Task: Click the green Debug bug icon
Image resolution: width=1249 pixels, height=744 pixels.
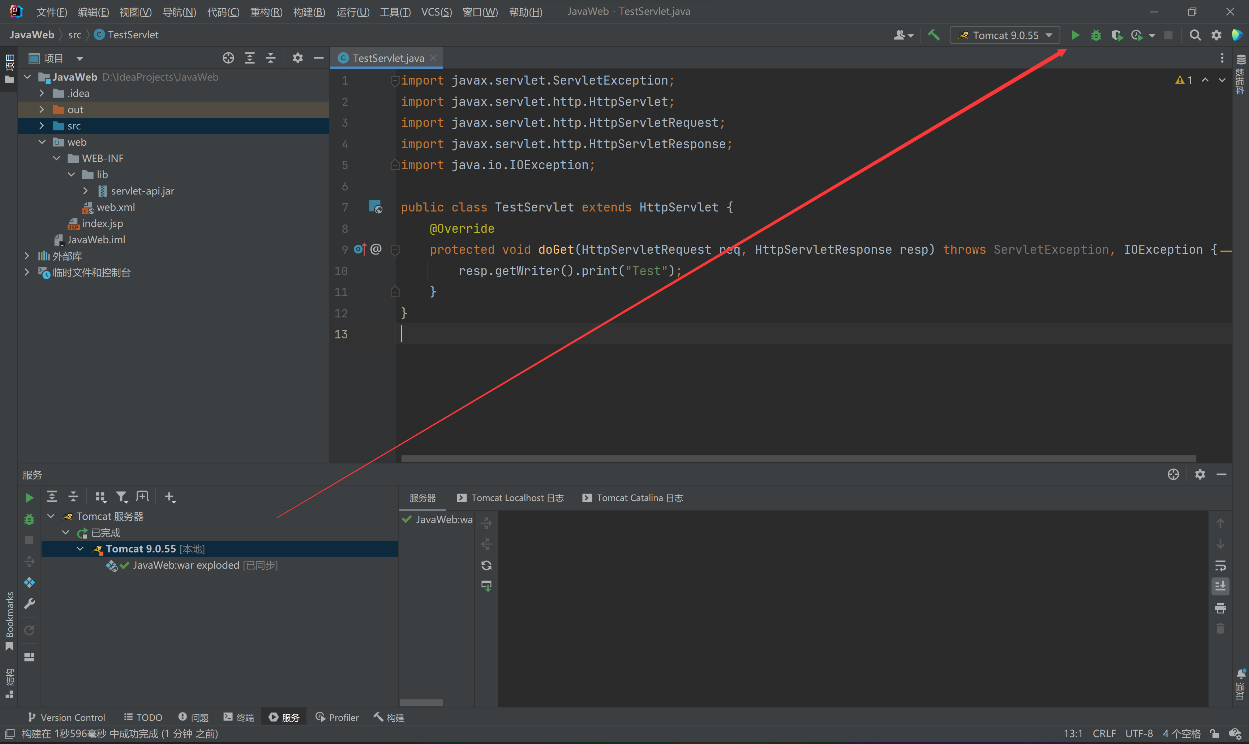Action: [x=1096, y=35]
